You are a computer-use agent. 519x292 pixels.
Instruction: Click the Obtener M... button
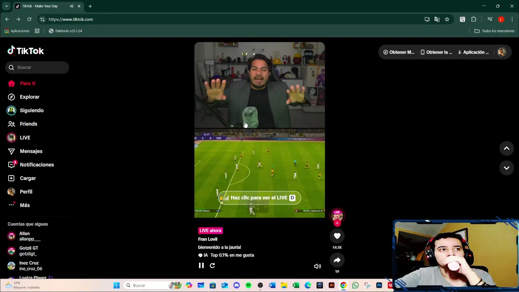pyautogui.click(x=399, y=52)
